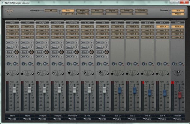Click the plus icon beside VSTi
Image resolution: width=190 pixels, height=124 pixels.
(x=73, y=14)
